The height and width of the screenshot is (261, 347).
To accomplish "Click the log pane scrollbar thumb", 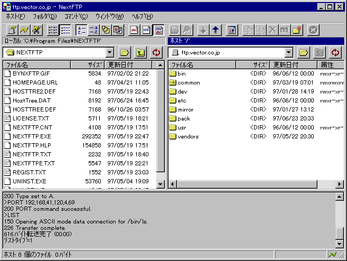I will [x=340, y=234].
